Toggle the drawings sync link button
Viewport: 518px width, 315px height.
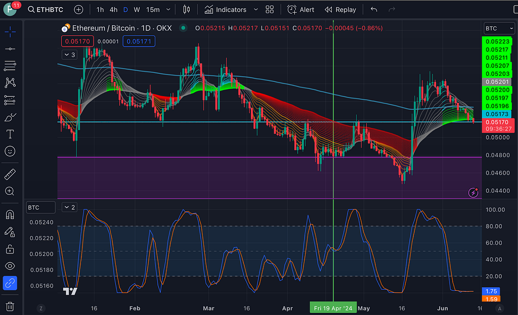10,283
